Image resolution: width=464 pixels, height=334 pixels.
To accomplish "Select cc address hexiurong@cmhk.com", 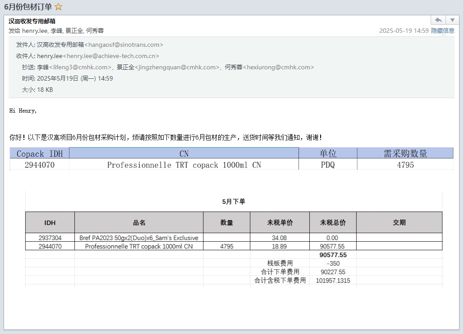I will point(279,67).
